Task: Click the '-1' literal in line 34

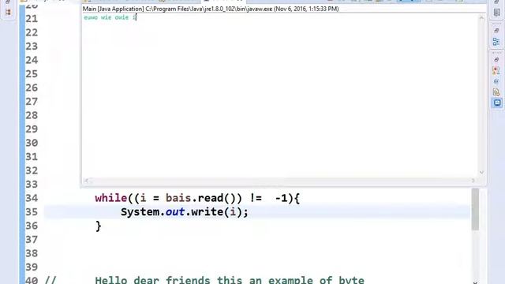Action: (281, 198)
